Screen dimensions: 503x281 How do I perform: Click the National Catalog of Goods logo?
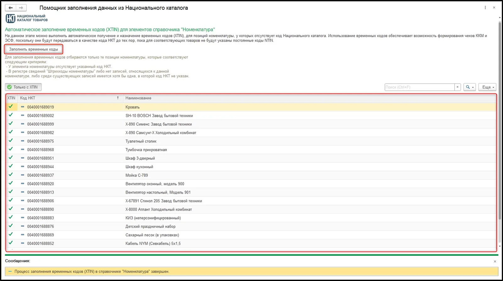[27, 18]
